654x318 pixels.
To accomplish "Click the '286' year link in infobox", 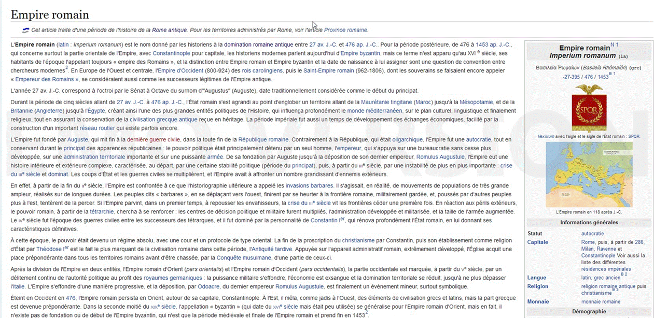I will click(639, 242).
